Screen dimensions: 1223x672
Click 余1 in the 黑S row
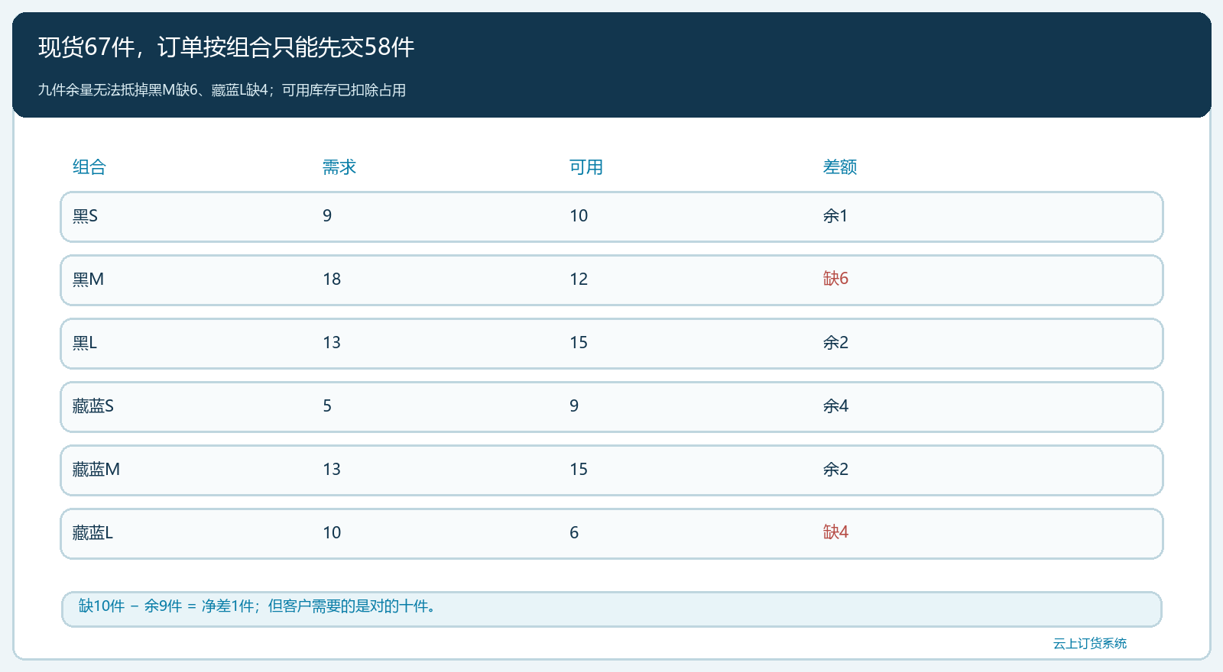835,216
